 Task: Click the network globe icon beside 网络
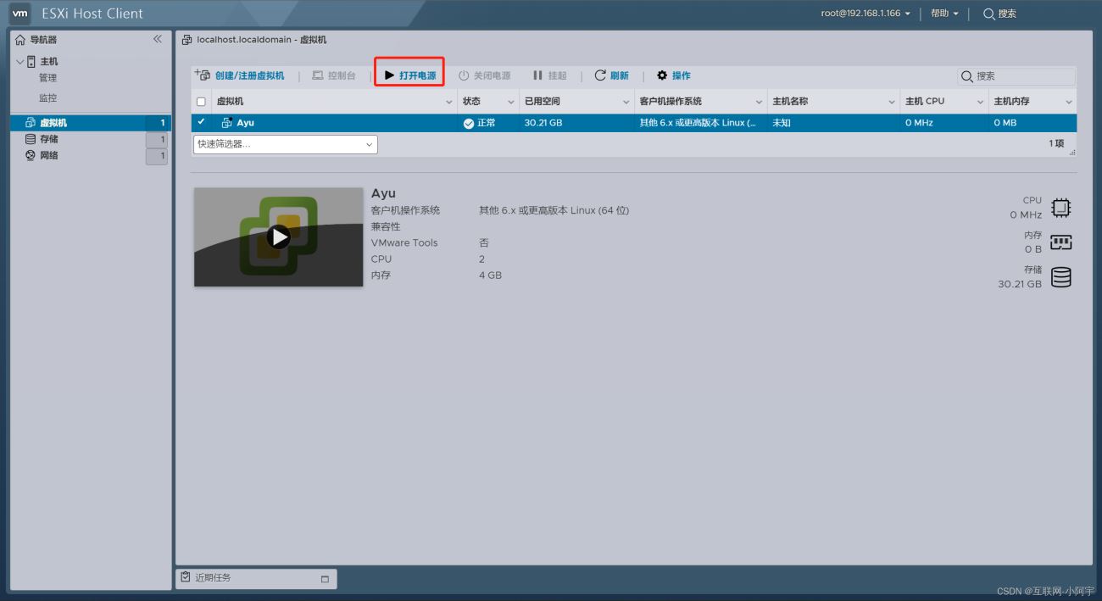point(31,155)
